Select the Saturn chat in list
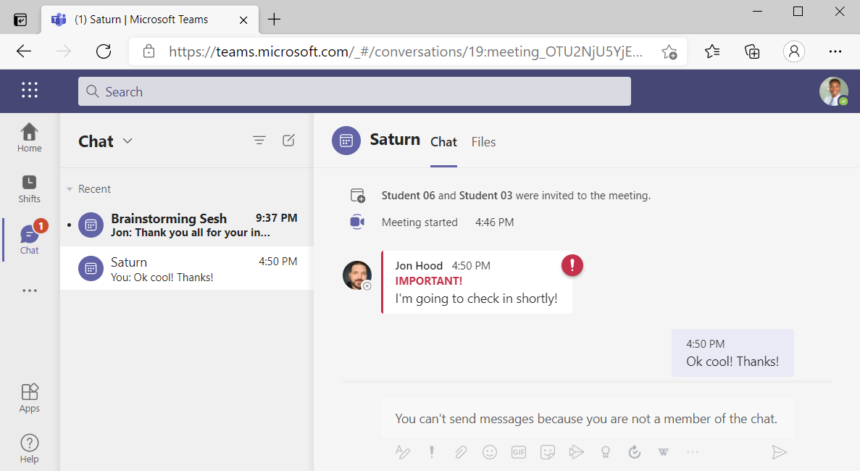Screen dimensions: 860x471 point(187,269)
